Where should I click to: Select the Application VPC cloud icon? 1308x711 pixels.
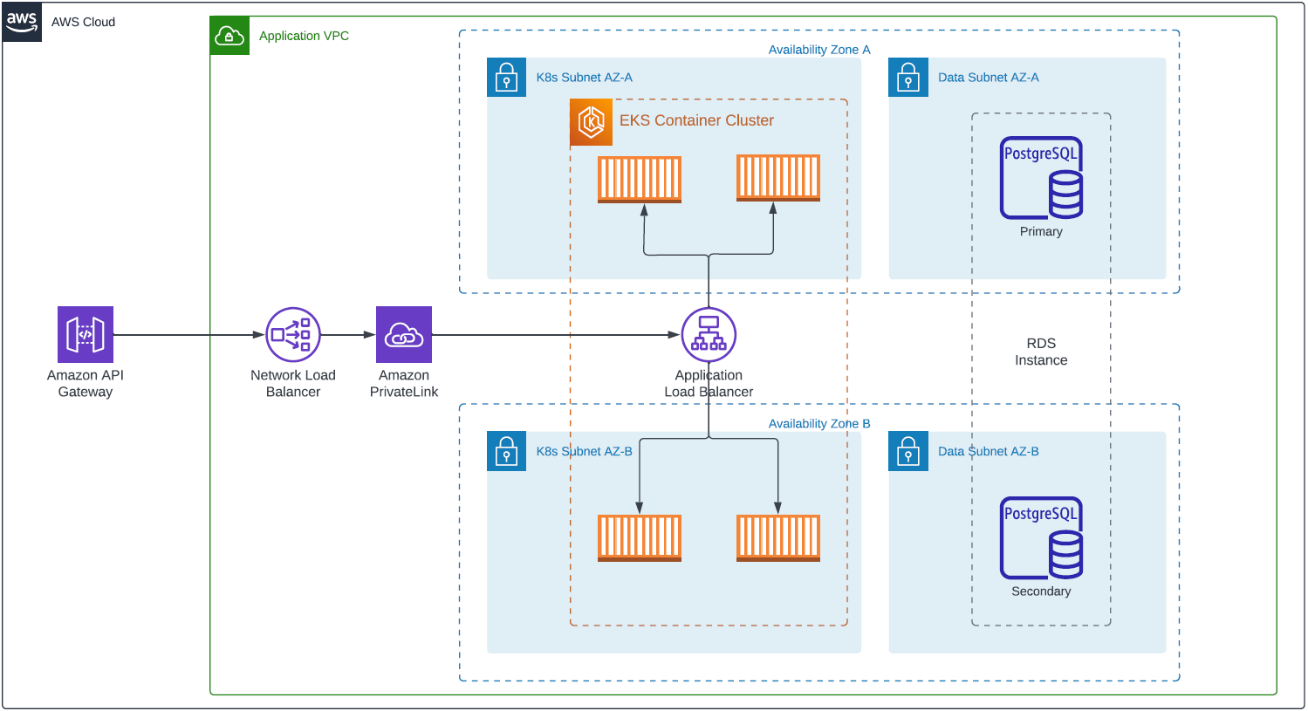pyautogui.click(x=229, y=36)
